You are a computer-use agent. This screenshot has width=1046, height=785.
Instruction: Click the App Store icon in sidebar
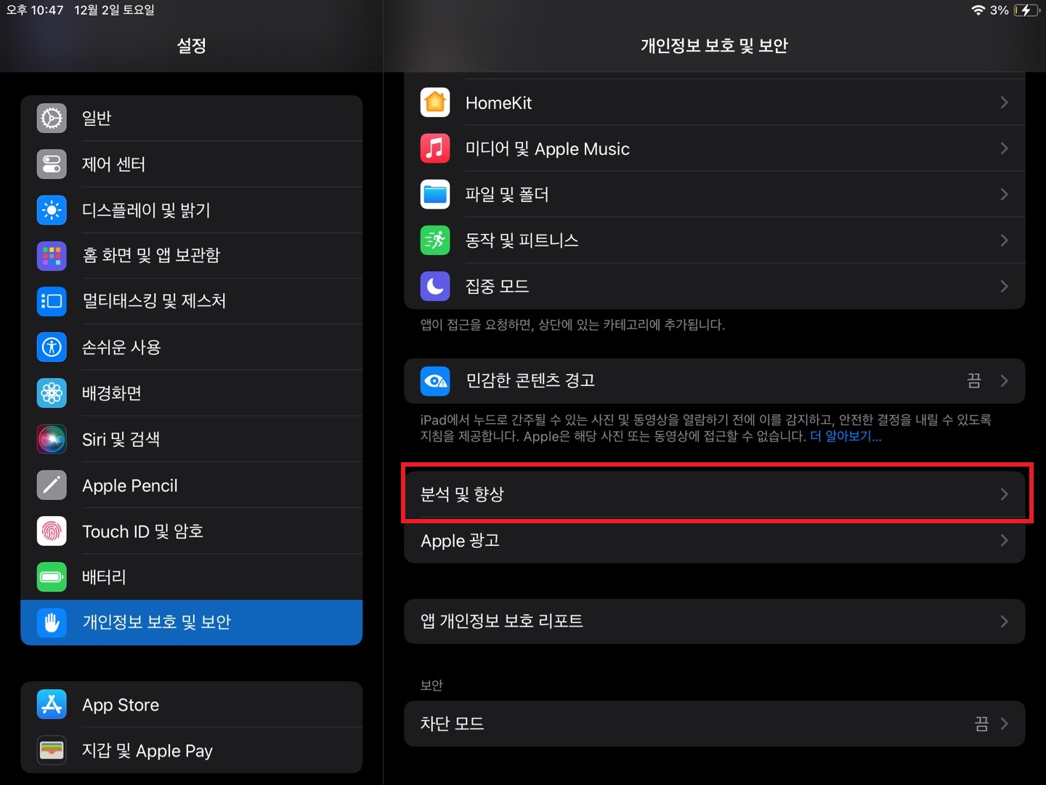click(51, 704)
